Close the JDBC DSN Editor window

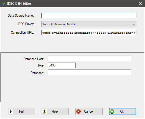point(141,4)
